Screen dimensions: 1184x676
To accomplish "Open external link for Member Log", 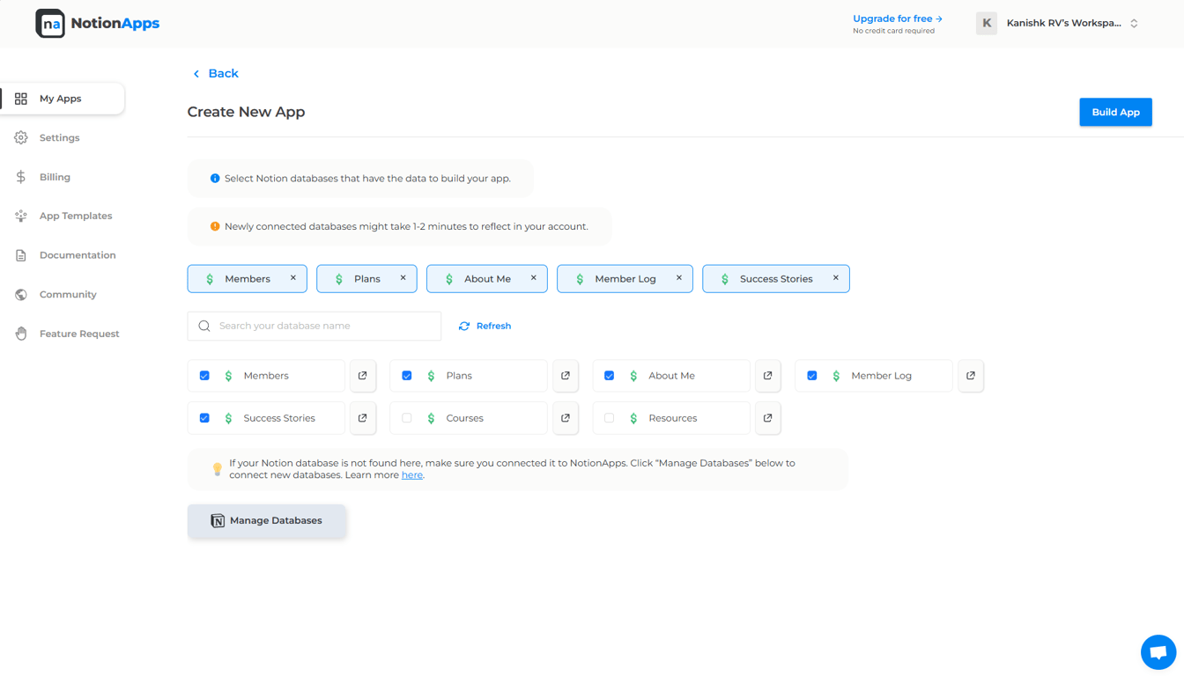I will tap(971, 376).
